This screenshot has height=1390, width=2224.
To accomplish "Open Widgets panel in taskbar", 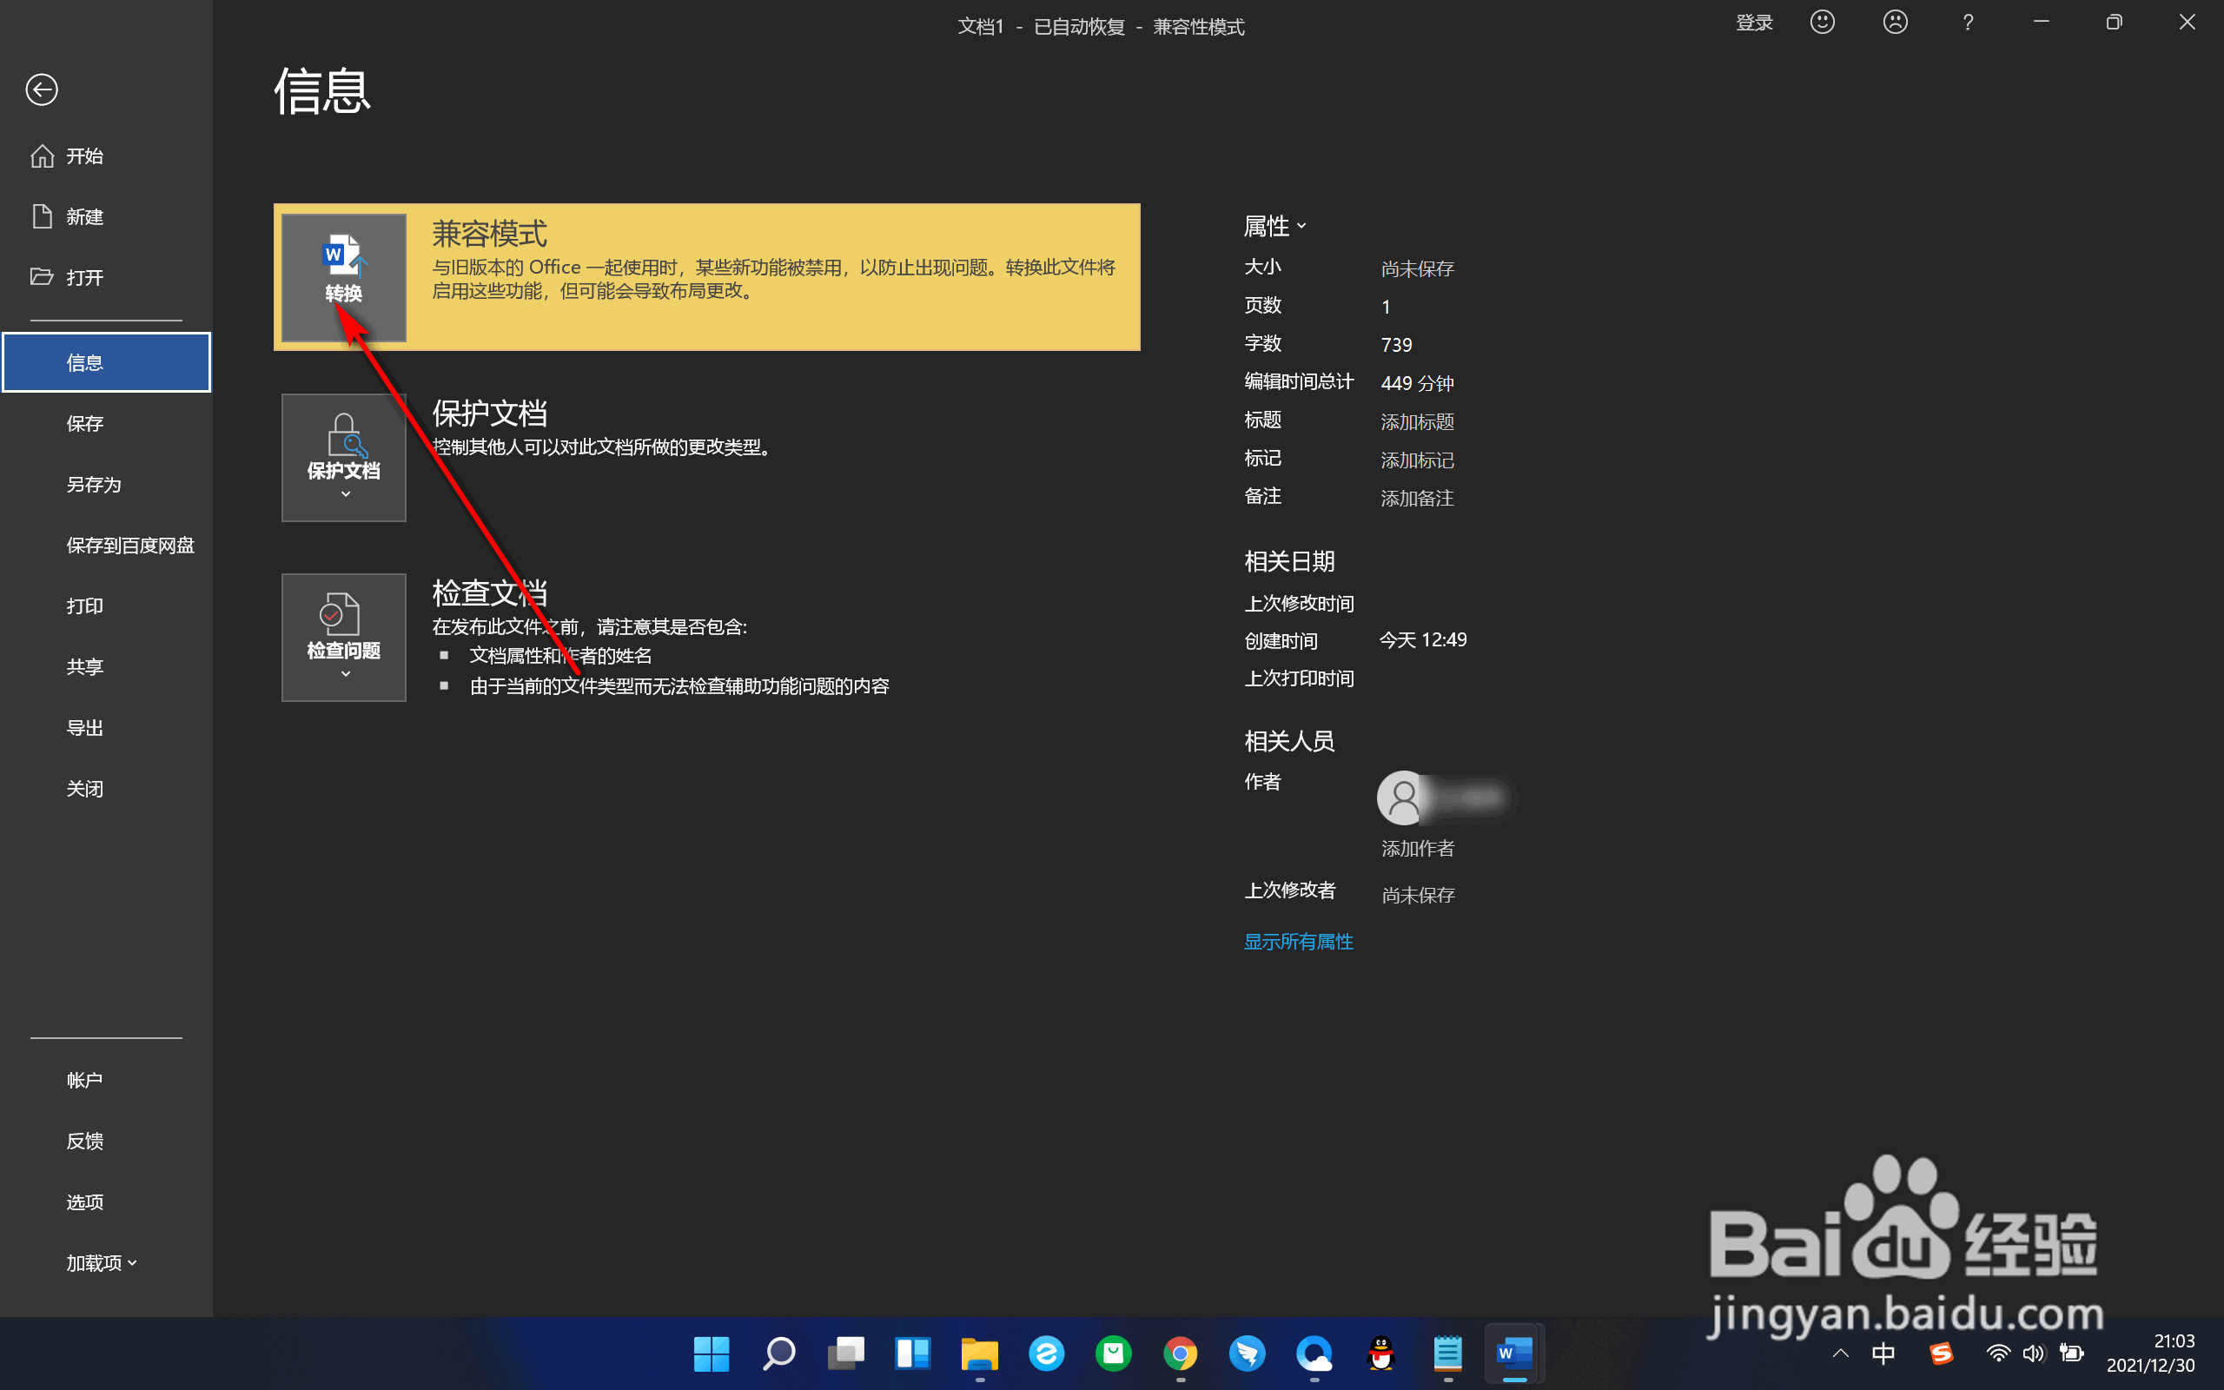I will tap(912, 1354).
